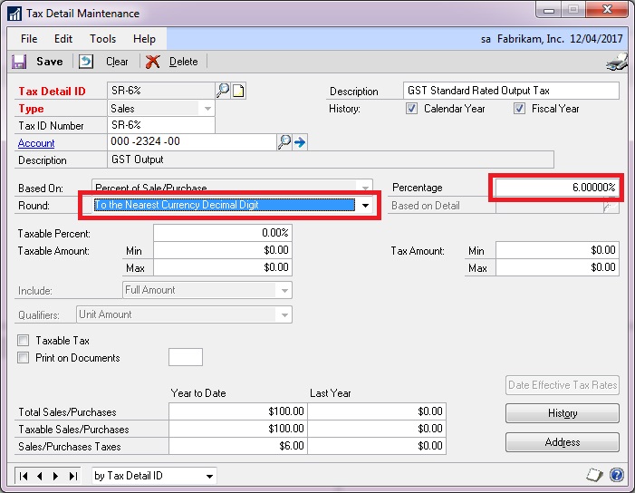Click Last Year Total Sales/Purchases $0.00
Screen dimensions: 635x493
(x=377, y=411)
